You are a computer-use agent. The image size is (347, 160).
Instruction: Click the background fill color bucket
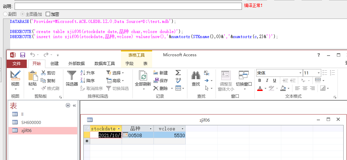pyautogui.click(x=283, y=88)
